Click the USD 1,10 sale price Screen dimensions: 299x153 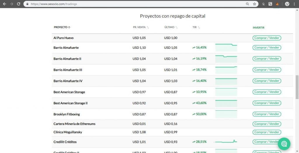pos(139,48)
